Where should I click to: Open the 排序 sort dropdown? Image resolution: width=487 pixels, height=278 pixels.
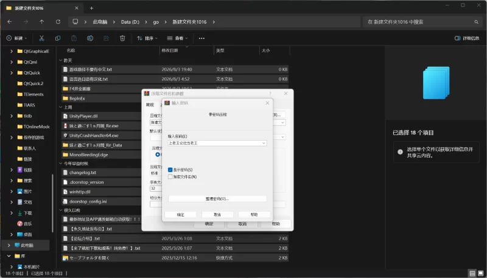[147, 38]
